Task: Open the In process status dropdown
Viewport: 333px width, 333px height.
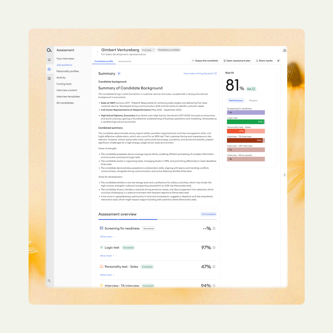Action: (x=148, y=50)
